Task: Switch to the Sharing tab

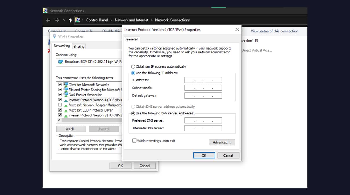Action: 79,46
